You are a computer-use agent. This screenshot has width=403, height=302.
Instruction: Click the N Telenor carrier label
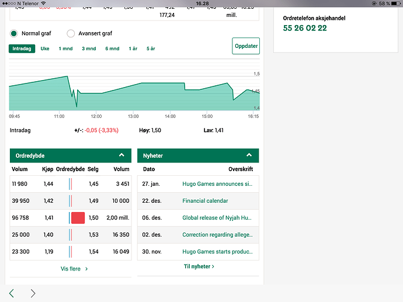[28, 4]
